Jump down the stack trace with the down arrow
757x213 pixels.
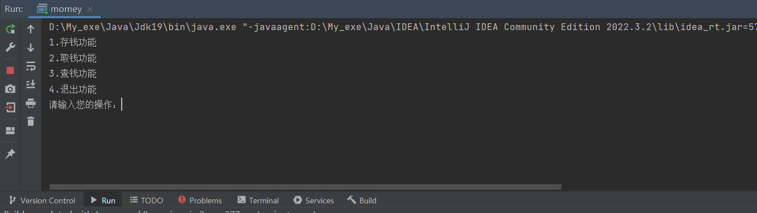31,48
